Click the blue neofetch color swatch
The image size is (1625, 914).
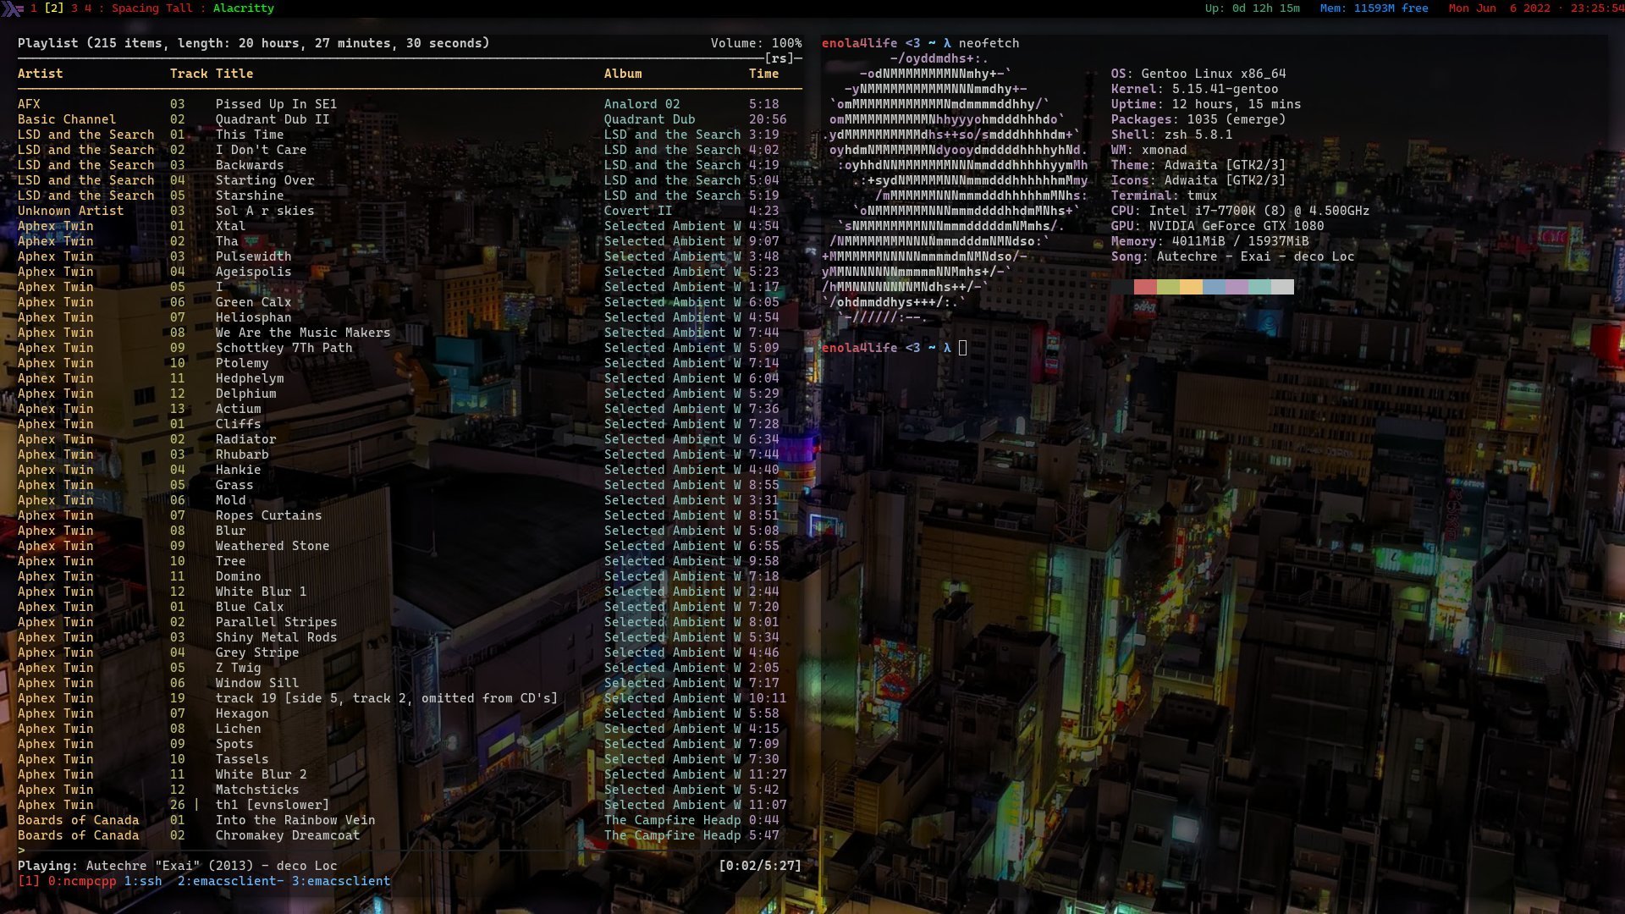point(1214,287)
